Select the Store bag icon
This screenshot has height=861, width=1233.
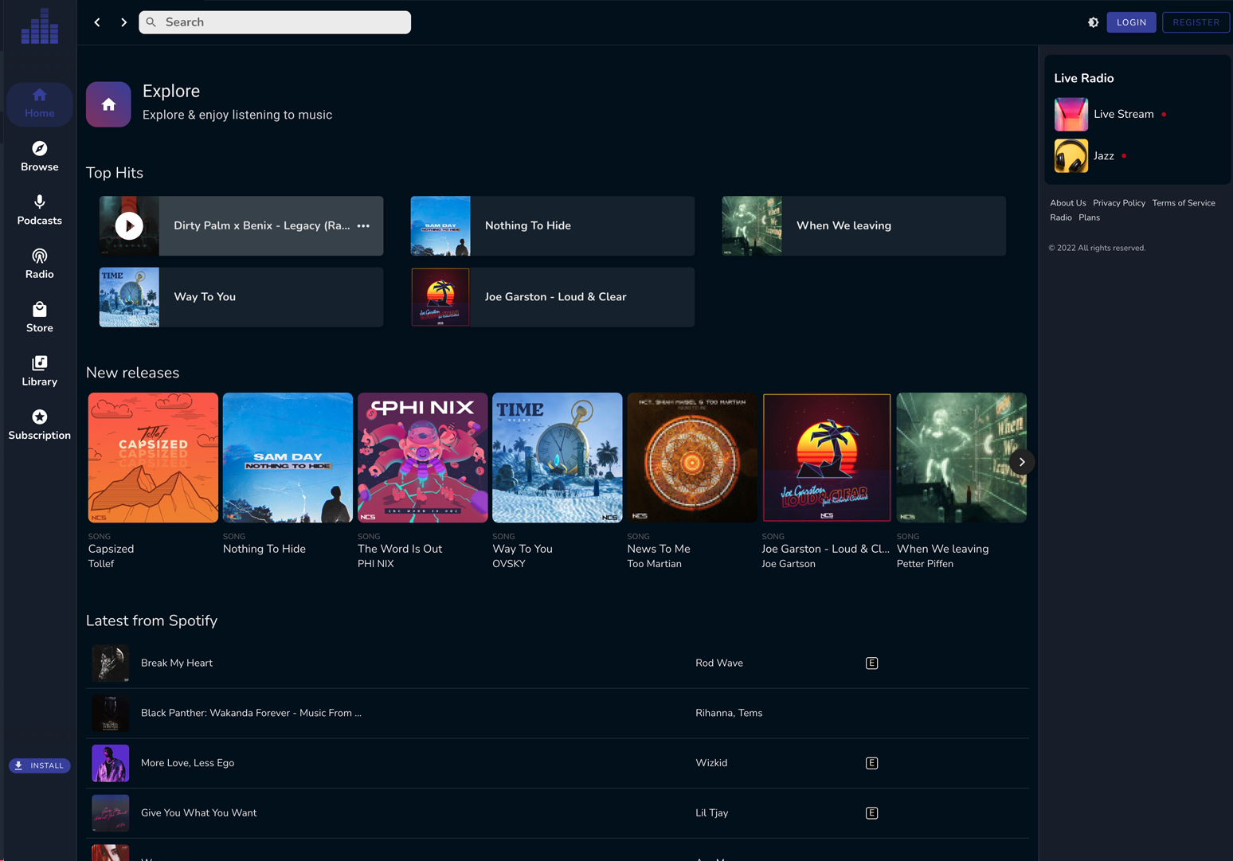tap(39, 309)
